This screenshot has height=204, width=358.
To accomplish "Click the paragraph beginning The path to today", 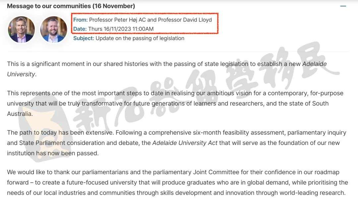I will click(x=176, y=143).
